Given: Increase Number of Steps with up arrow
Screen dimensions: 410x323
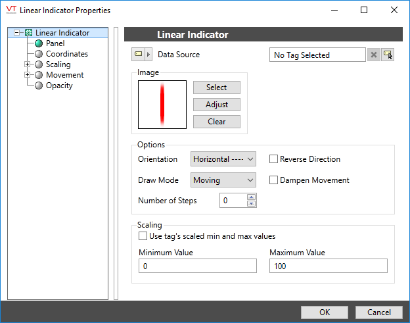Looking at the screenshot, I should 251,197.
